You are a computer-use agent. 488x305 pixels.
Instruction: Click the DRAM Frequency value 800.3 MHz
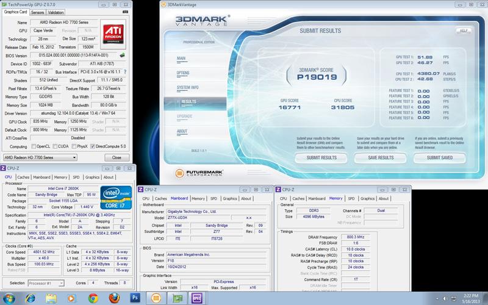pyautogui.click(x=356, y=237)
